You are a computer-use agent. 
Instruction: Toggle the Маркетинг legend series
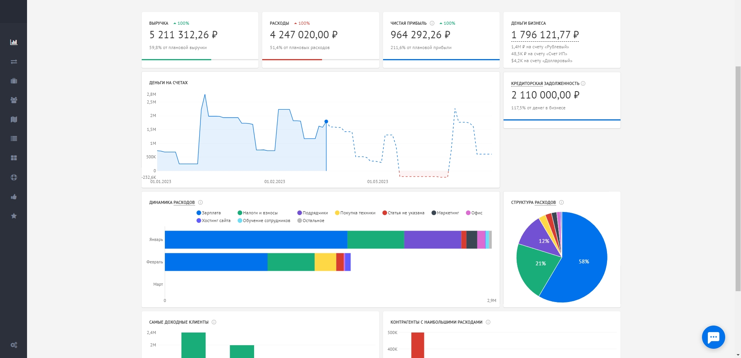tap(445, 213)
